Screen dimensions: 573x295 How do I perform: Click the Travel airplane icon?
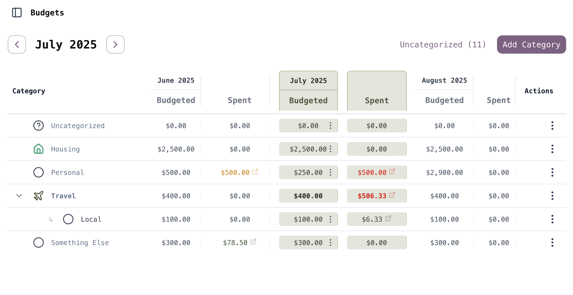(x=39, y=196)
